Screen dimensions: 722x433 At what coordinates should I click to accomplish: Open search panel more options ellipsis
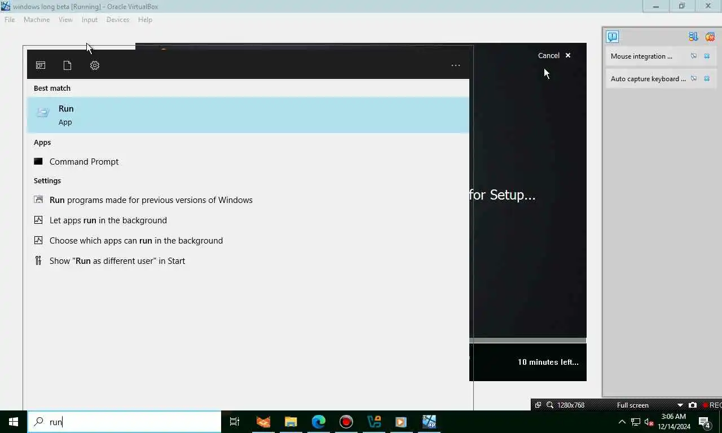(x=456, y=65)
